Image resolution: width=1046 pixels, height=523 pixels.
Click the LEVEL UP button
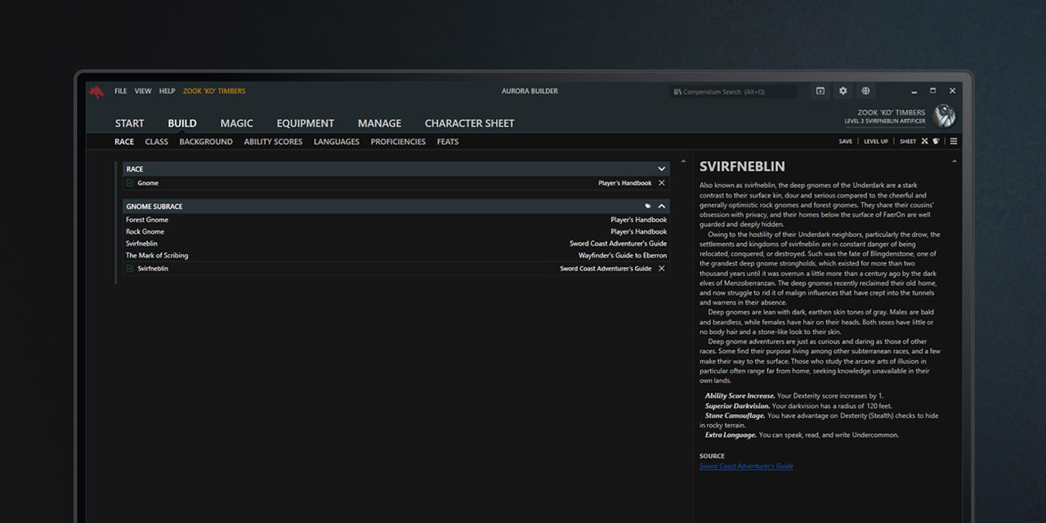click(875, 141)
